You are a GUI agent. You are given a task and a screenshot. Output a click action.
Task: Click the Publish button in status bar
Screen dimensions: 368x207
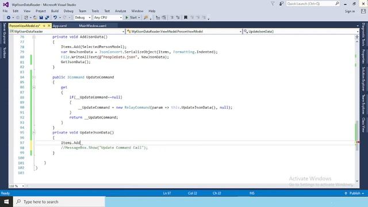[354, 193]
